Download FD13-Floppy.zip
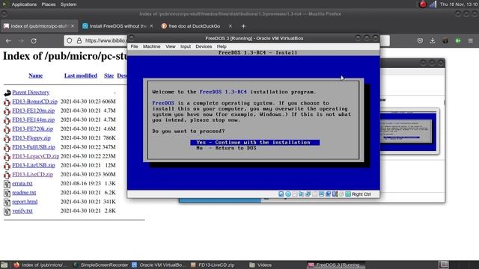The height and width of the screenshot is (269, 479). pos(31,137)
